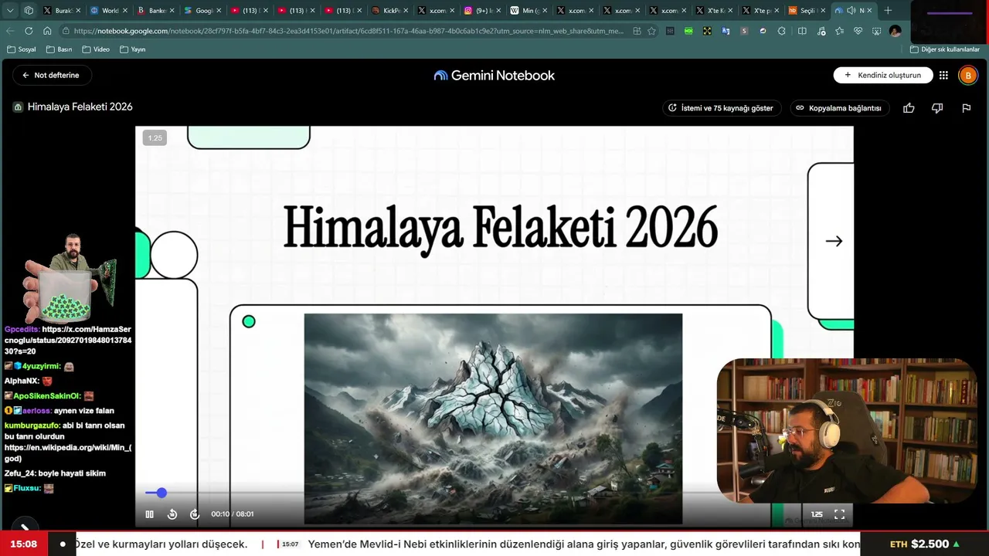Give thumbs up to the video
The width and height of the screenshot is (989, 556).
pyautogui.click(x=909, y=108)
